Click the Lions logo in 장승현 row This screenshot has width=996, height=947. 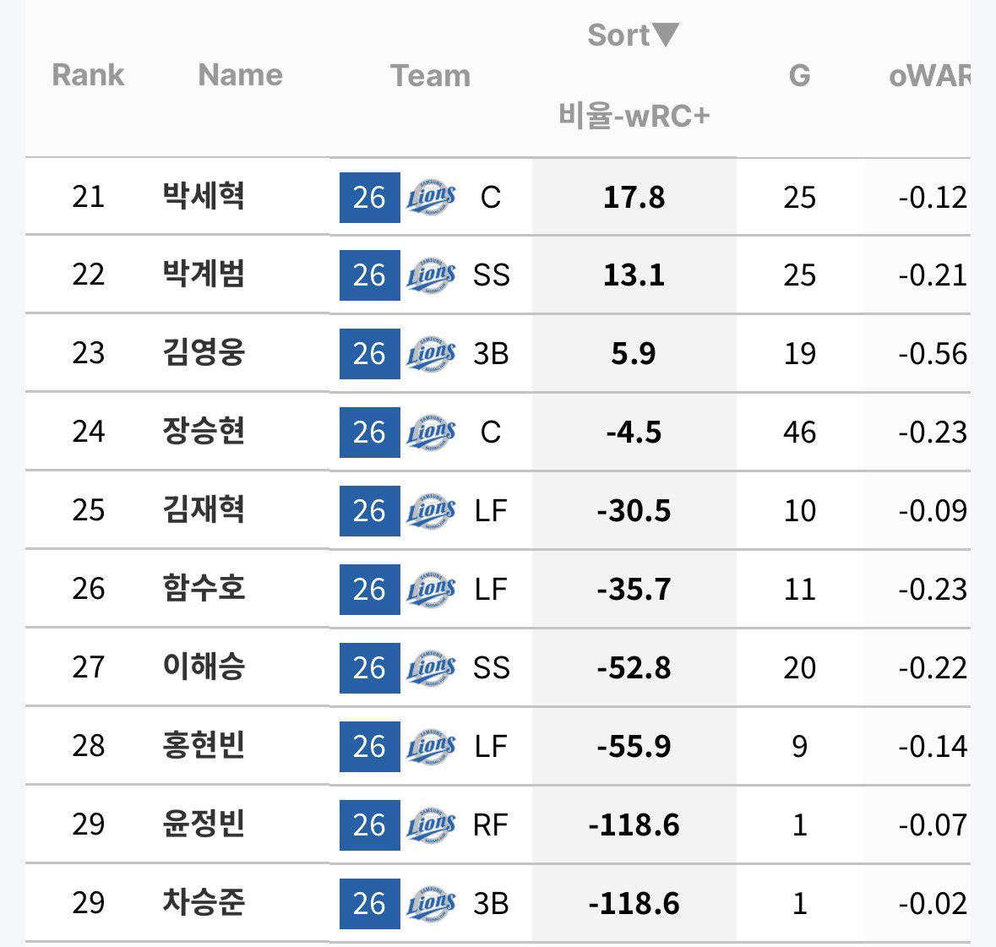[431, 433]
